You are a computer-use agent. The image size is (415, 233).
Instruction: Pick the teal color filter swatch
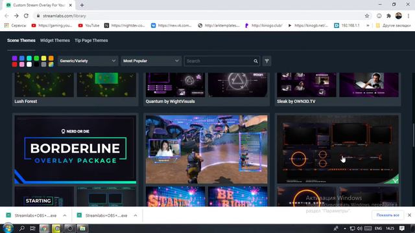coord(29,58)
